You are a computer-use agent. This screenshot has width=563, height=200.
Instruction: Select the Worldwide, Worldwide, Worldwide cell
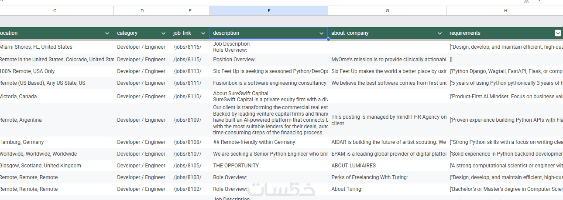click(57, 154)
